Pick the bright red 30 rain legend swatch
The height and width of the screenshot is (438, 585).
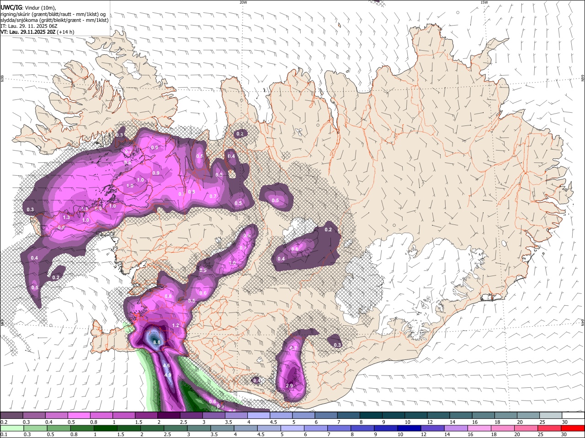pos(572,428)
